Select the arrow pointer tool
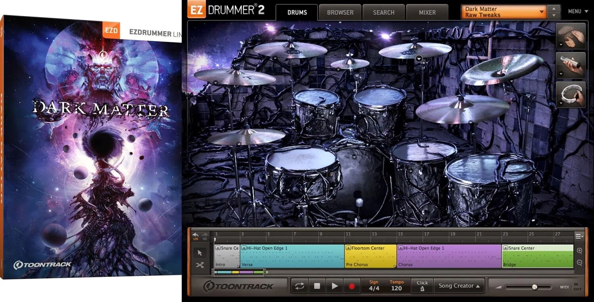 (x=200, y=253)
